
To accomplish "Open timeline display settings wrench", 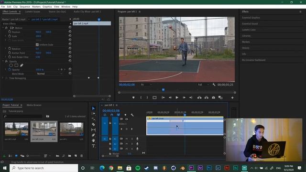I will tap(132, 115).
